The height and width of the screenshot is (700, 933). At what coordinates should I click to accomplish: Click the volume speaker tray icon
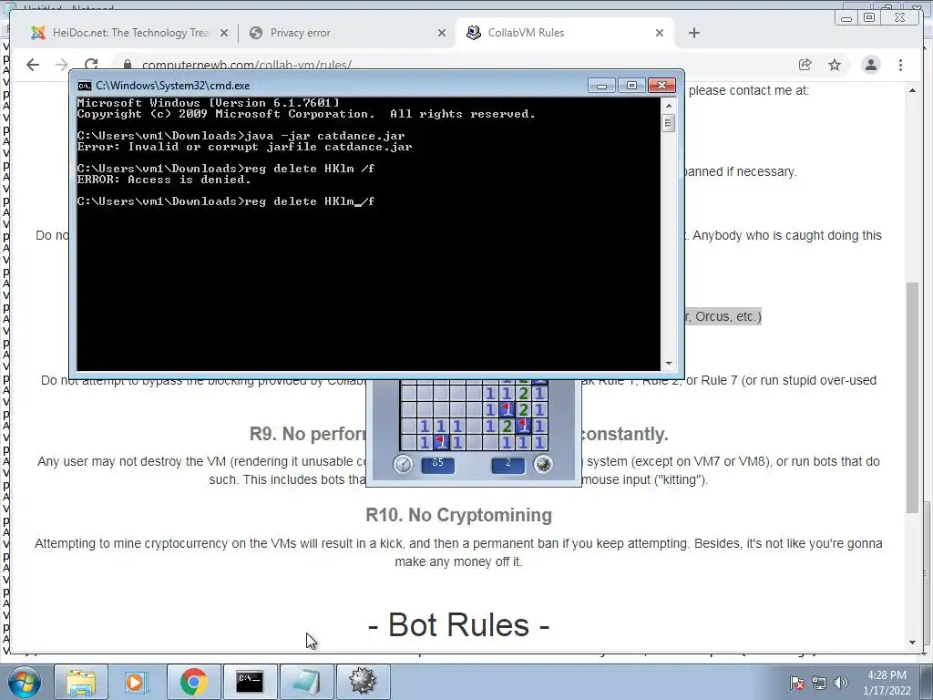click(x=841, y=683)
